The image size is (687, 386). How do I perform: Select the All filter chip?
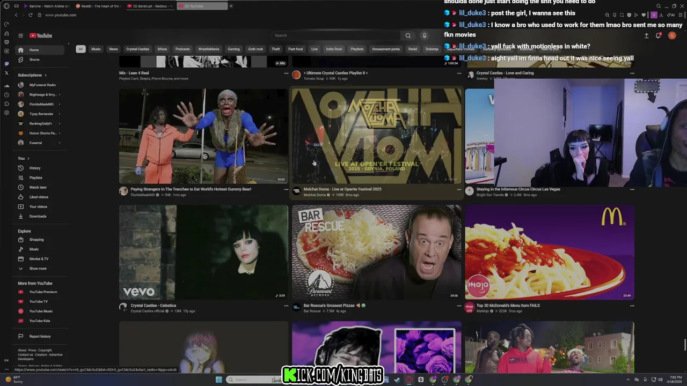click(81, 49)
